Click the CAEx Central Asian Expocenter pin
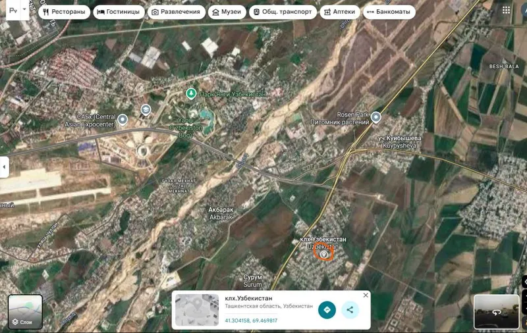This screenshot has height=333, width=527. [x=123, y=120]
